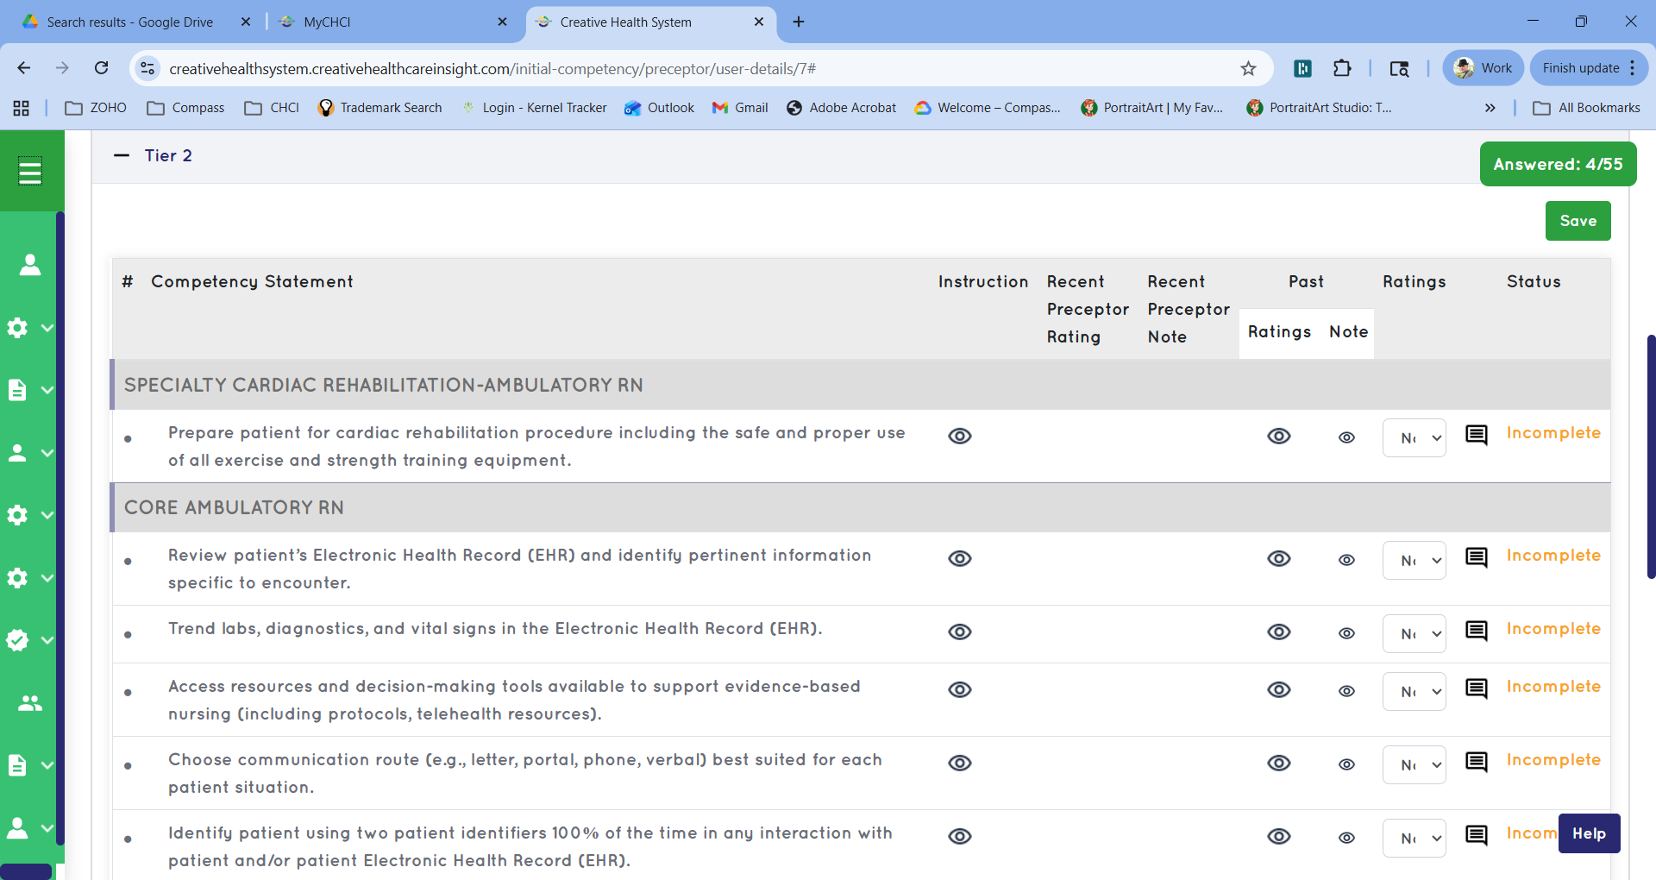Open Compass bookmarks folder
The image size is (1656, 880).
[x=186, y=108]
